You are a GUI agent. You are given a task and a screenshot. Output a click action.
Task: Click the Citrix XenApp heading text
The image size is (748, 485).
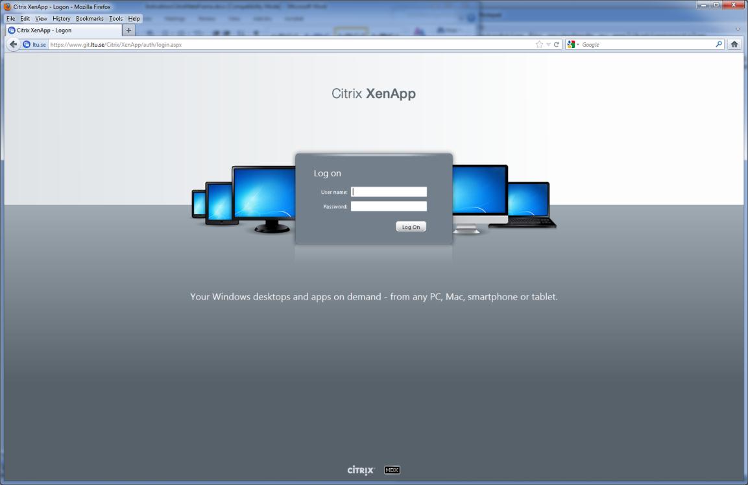pyautogui.click(x=374, y=93)
